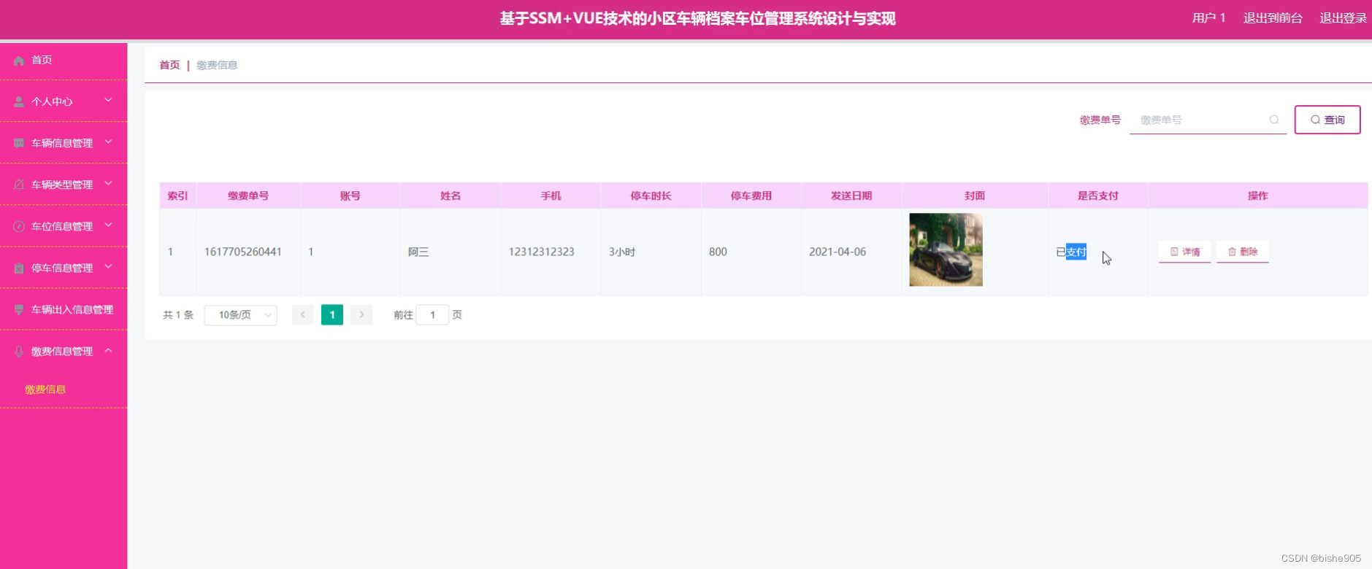Collapse the 缴费信息管理 chevron

[108, 350]
